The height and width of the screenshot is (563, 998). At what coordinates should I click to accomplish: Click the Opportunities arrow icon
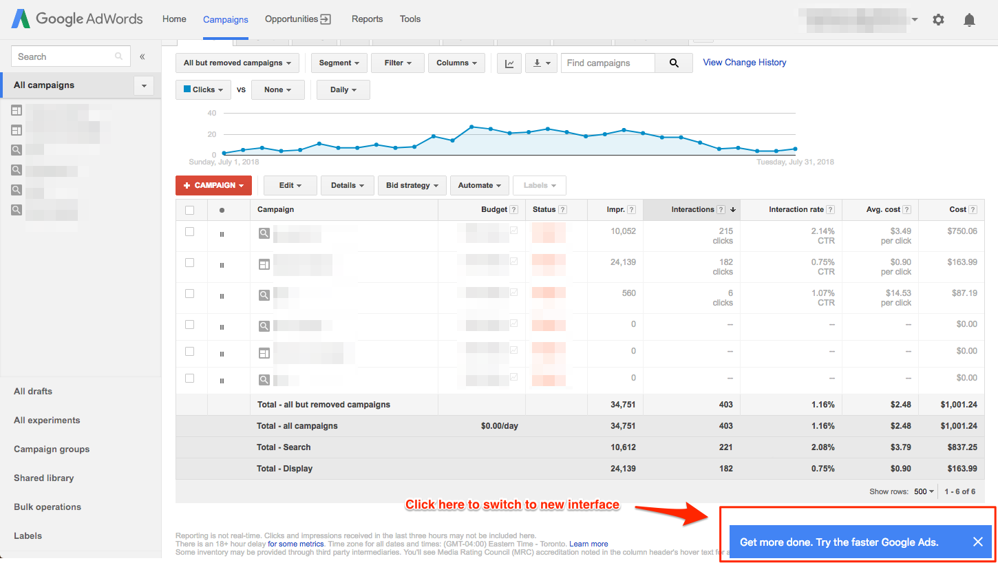click(326, 19)
